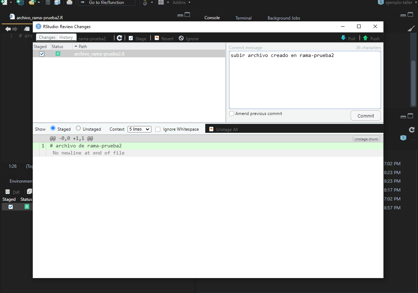
Task: Click the Unstage chunk button
Action: pyautogui.click(x=366, y=139)
